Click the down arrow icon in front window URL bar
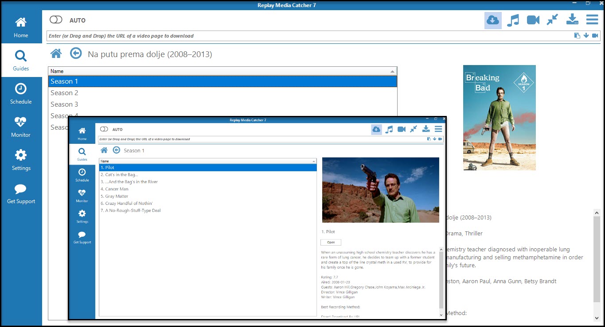605x327 pixels. point(435,139)
